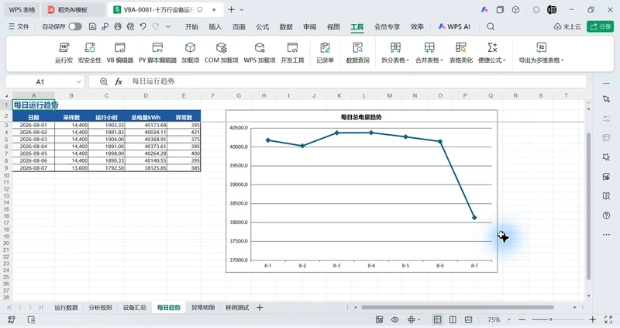Open the 记录单 form tool
Image resolution: width=620 pixels, height=328 pixels.
pos(325,53)
